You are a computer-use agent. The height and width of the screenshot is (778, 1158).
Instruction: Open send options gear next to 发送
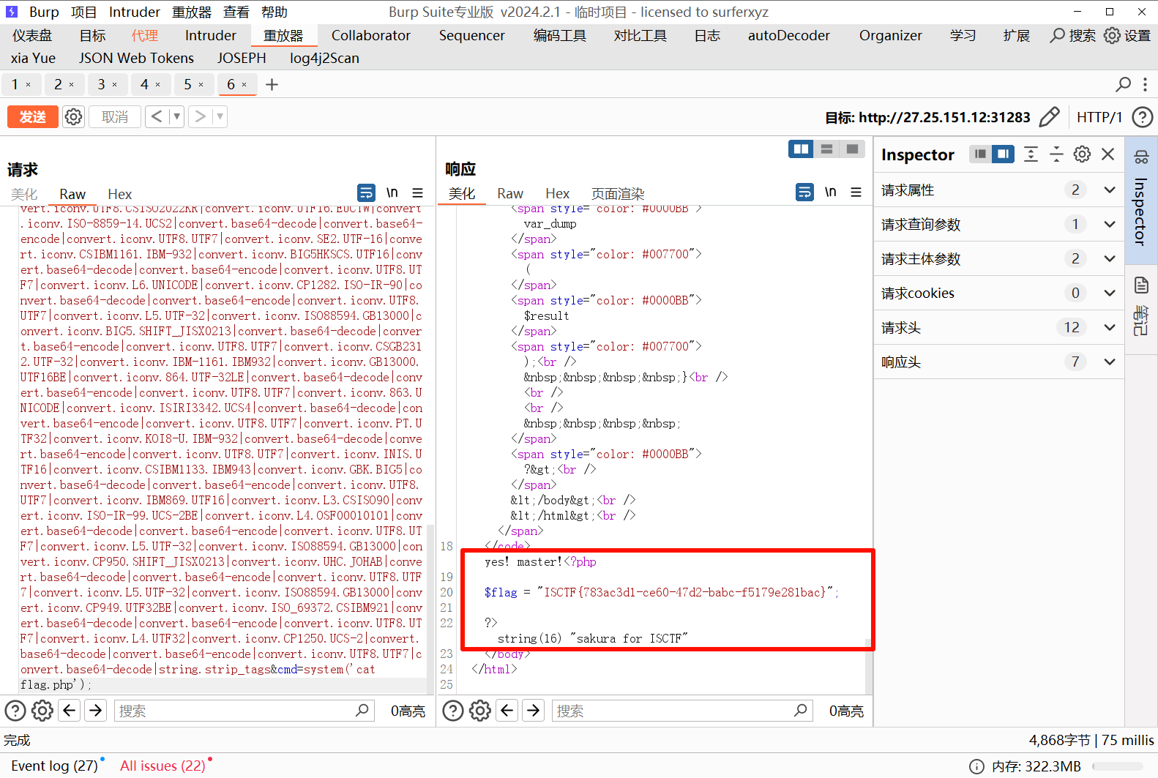(73, 117)
